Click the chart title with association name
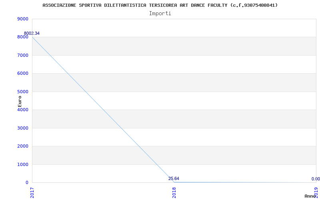The height and width of the screenshot is (200, 320). click(x=160, y=5)
